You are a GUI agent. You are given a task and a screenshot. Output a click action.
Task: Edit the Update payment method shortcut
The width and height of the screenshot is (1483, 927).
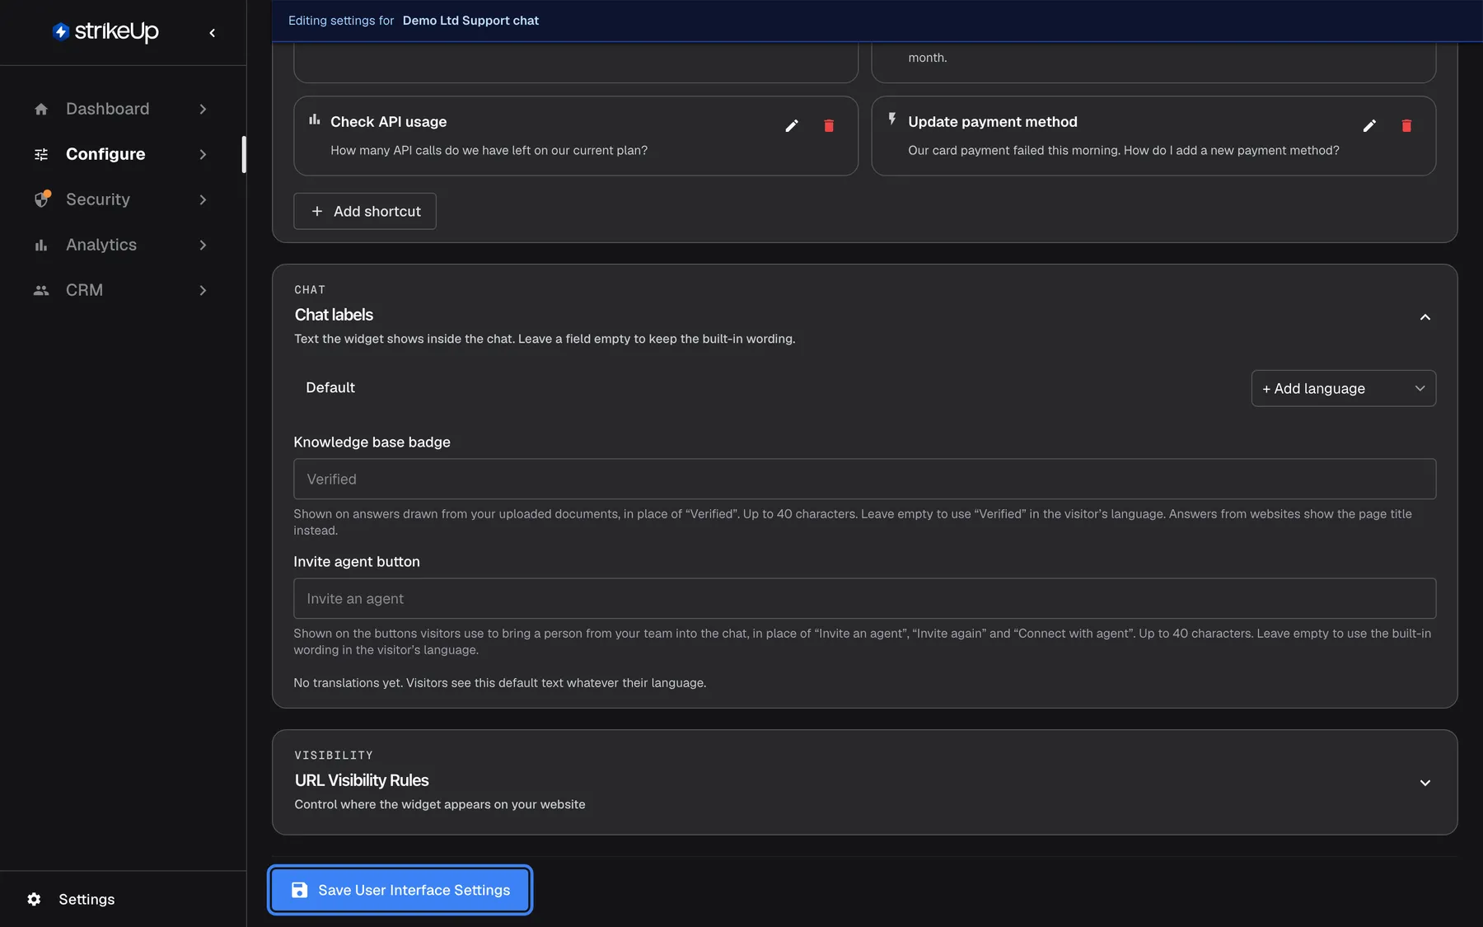tap(1369, 125)
